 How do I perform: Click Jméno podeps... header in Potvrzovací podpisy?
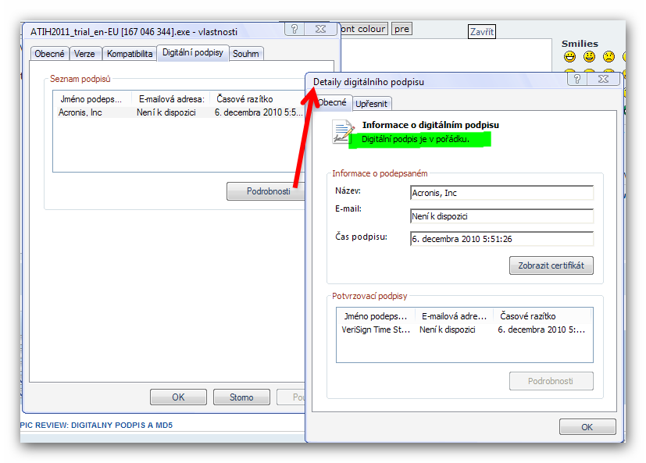point(375,316)
